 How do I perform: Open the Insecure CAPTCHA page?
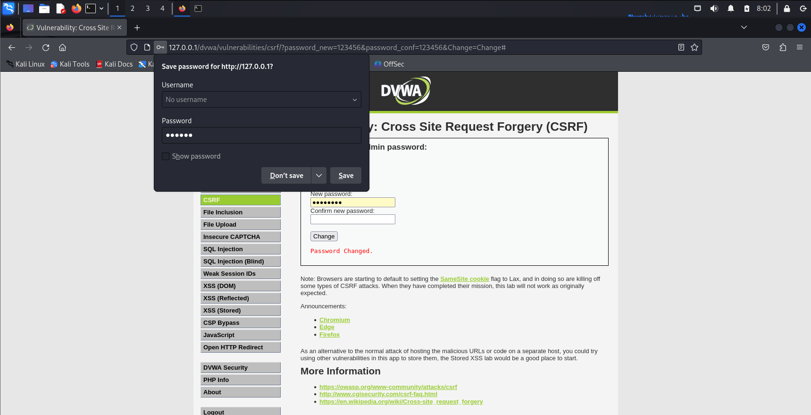241,237
